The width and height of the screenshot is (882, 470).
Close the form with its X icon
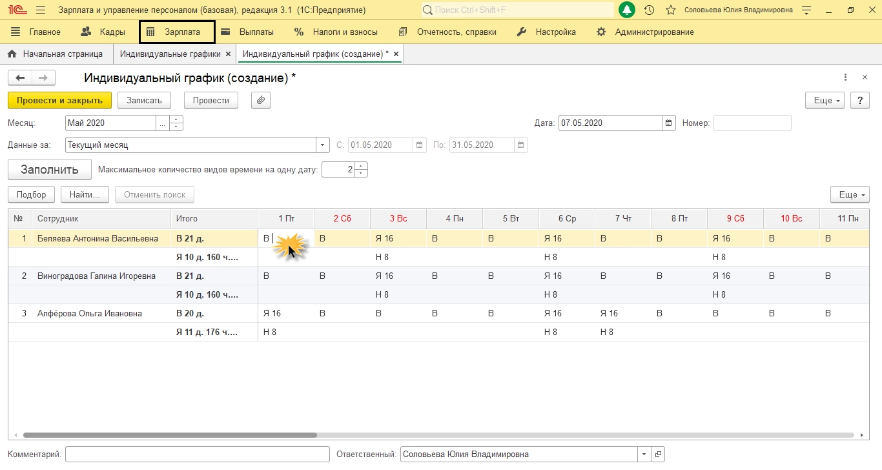pyautogui.click(x=865, y=77)
